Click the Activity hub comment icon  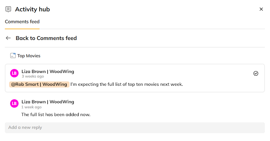8,9
